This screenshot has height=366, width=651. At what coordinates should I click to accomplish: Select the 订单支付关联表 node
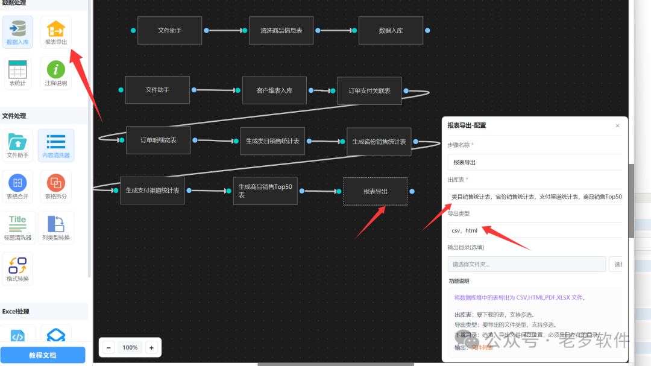point(369,90)
